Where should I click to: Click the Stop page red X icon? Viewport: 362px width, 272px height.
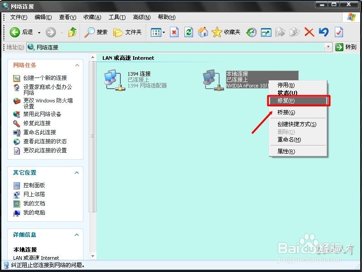tap(174, 32)
